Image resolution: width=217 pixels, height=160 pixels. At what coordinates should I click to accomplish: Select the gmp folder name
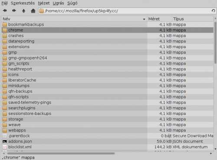pyautogui.click(x=13, y=52)
